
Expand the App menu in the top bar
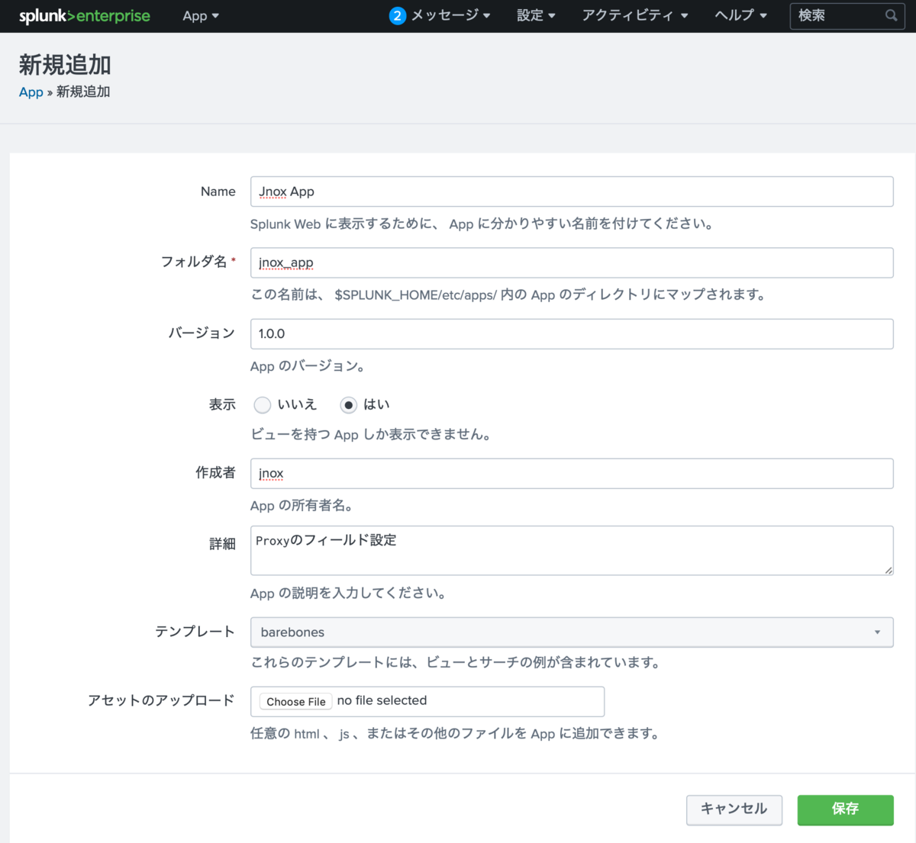[x=200, y=15]
